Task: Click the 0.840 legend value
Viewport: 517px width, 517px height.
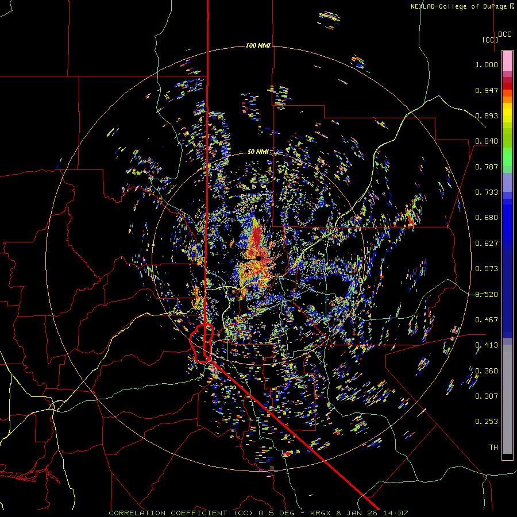Action: pyautogui.click(x=487, y=141)
